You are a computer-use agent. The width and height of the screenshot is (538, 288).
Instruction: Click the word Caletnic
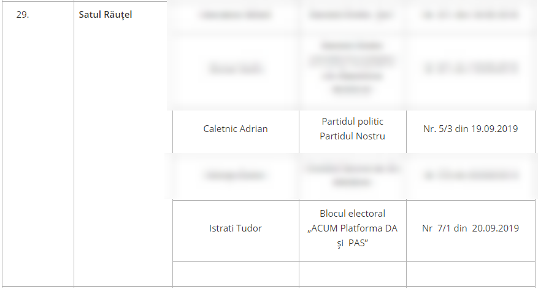[220, 129]
